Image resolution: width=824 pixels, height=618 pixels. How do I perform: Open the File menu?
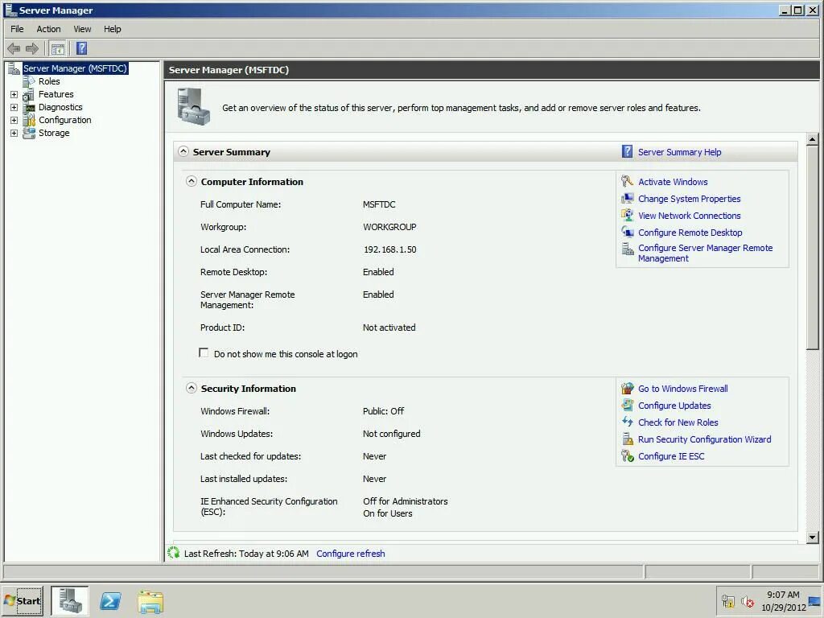pos(17,29)
